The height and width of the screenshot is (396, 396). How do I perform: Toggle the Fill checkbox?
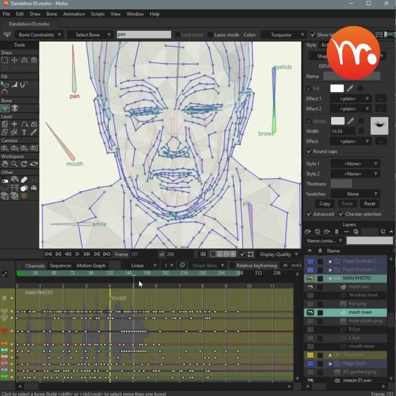309,88
